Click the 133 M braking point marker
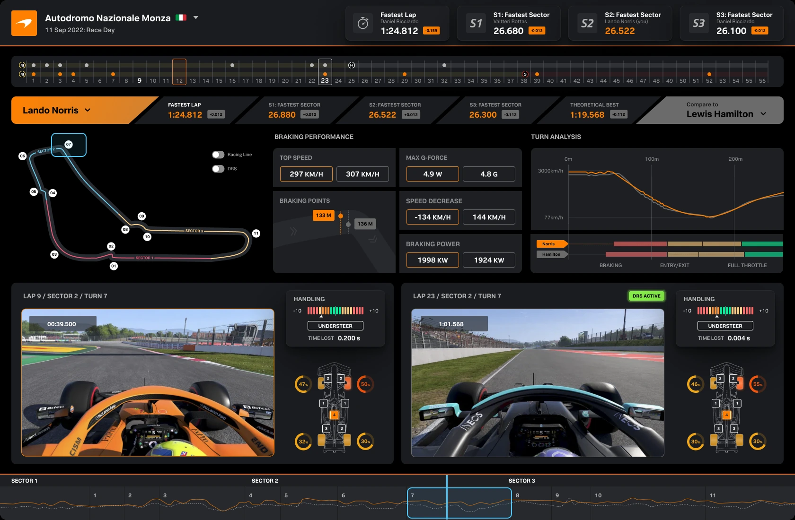Image resolution: width=795 pixels, height=520 pixels. [323, 216]
